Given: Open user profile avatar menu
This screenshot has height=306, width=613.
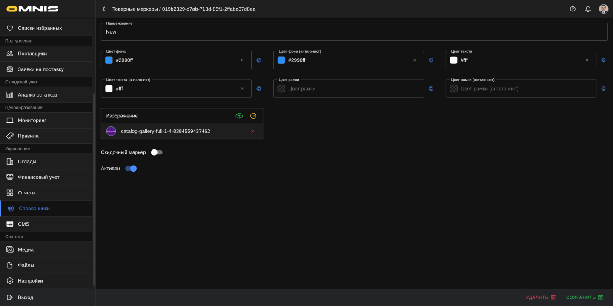Looking at the screenshot, I should (603, 9).
